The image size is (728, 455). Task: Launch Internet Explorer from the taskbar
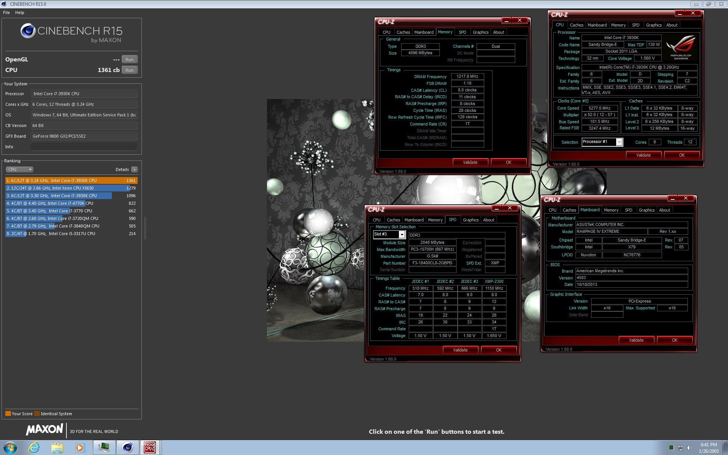(x=34, y=448)
